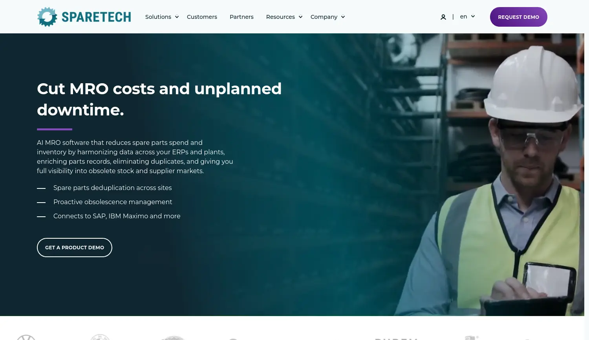The height and width of the screenshot is (340, 589).
Task: Click GET A PRODUCT DEMO button
Action: point(75,247)
